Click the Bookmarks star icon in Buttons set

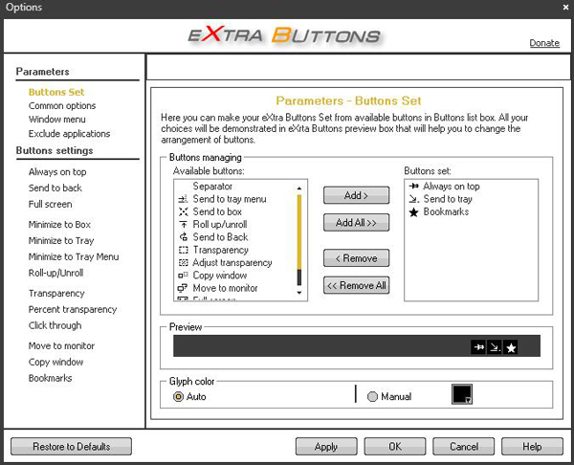(413, 212)
